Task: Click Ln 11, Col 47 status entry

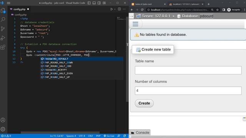Action: coord(57,136)
